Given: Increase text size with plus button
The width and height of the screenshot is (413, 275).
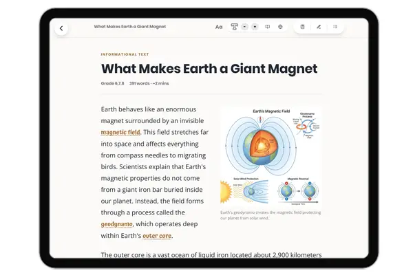Looking at the screenshot, I should click(x=255, y=27).
